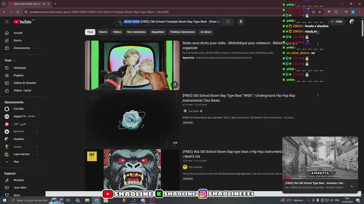Viewport: 364px width, 204px height.
Task: Open the pink shield extension
Action: coord(329,12)
